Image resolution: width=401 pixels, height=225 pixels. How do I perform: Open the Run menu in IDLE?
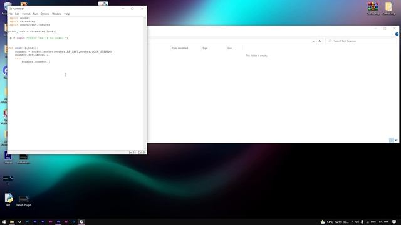point(35,14)
